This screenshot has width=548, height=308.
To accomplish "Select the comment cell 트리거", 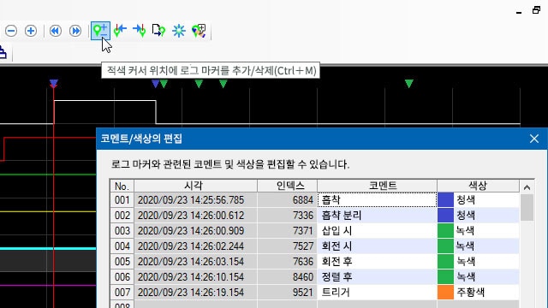I will [x=377, y=292].
